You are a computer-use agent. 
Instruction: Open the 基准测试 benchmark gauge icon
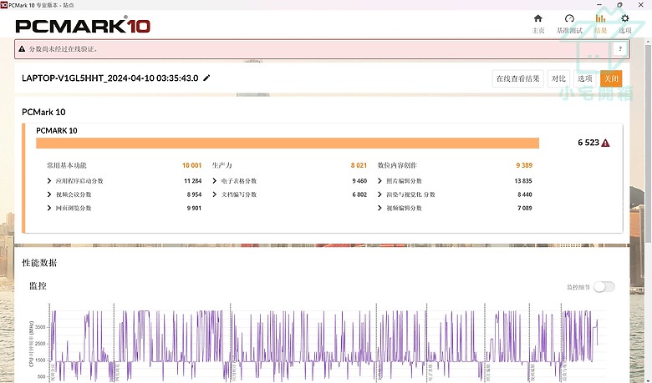569,18
